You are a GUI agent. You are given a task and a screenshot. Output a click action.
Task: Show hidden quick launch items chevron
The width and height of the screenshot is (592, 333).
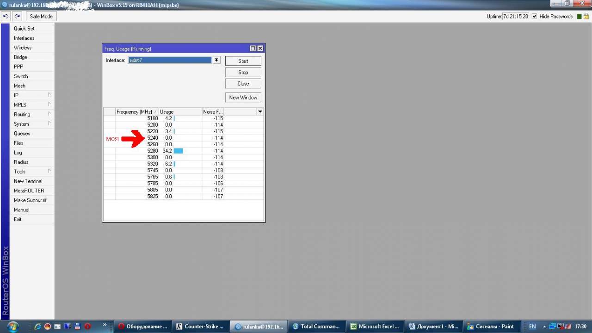pyautogui.click(x=105, y=325)
